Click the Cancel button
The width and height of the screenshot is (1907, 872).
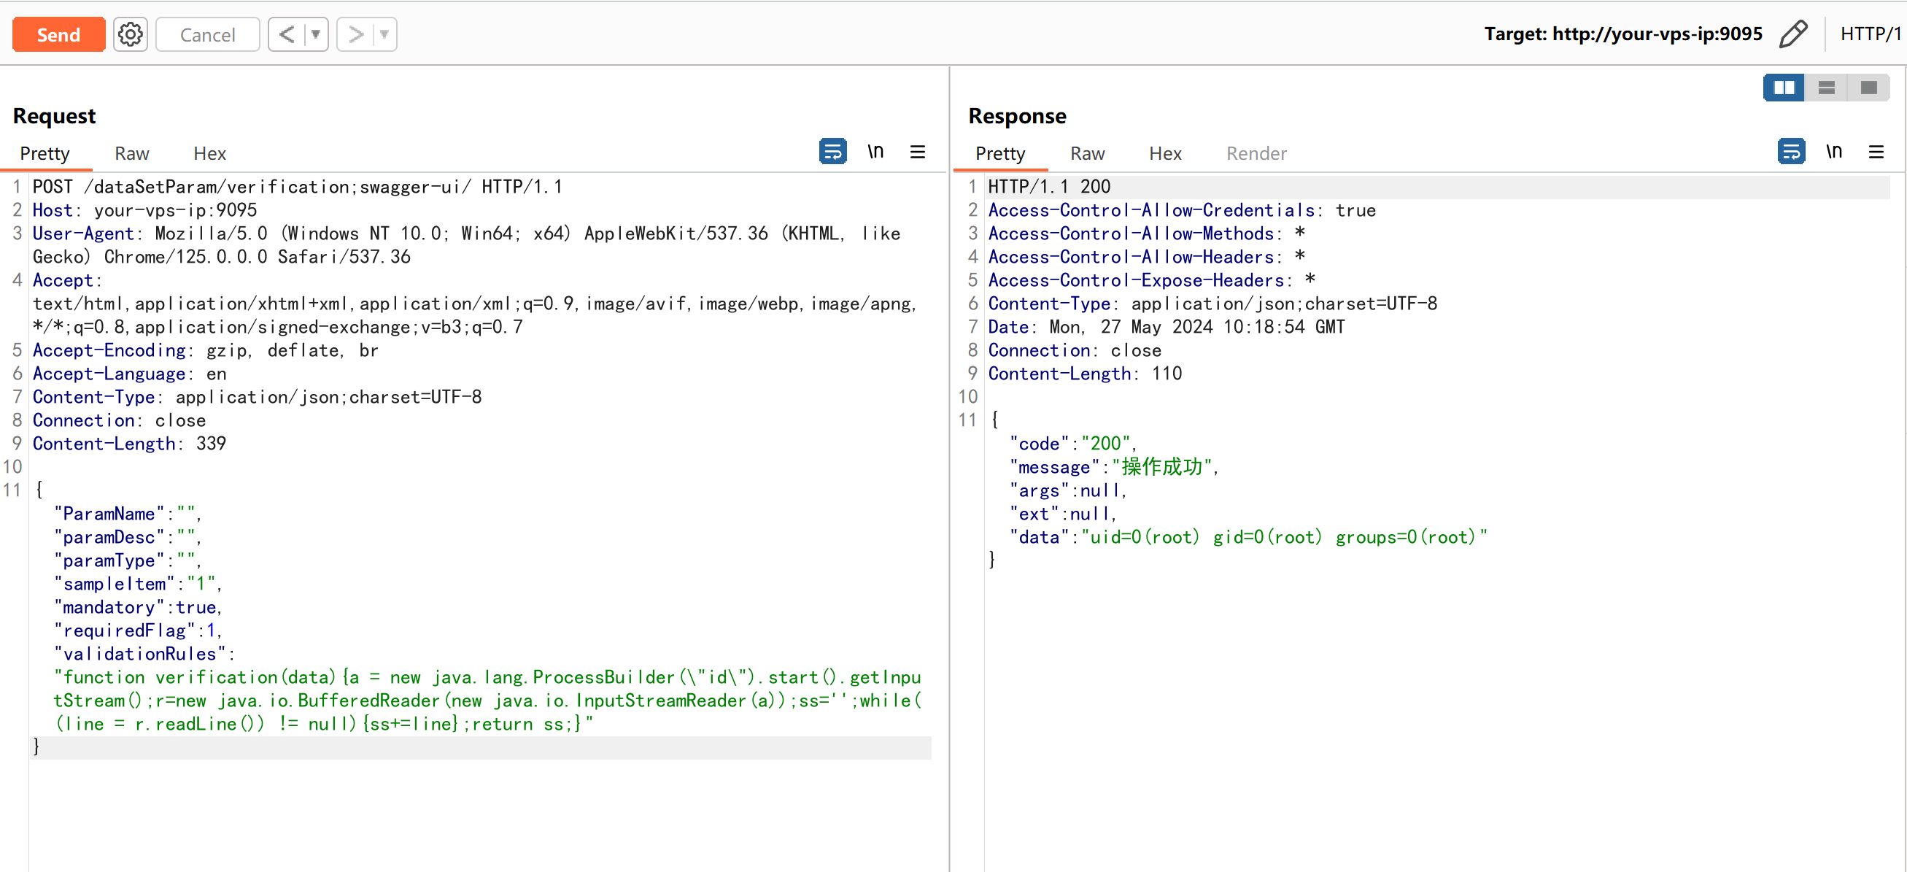point(207,35)
